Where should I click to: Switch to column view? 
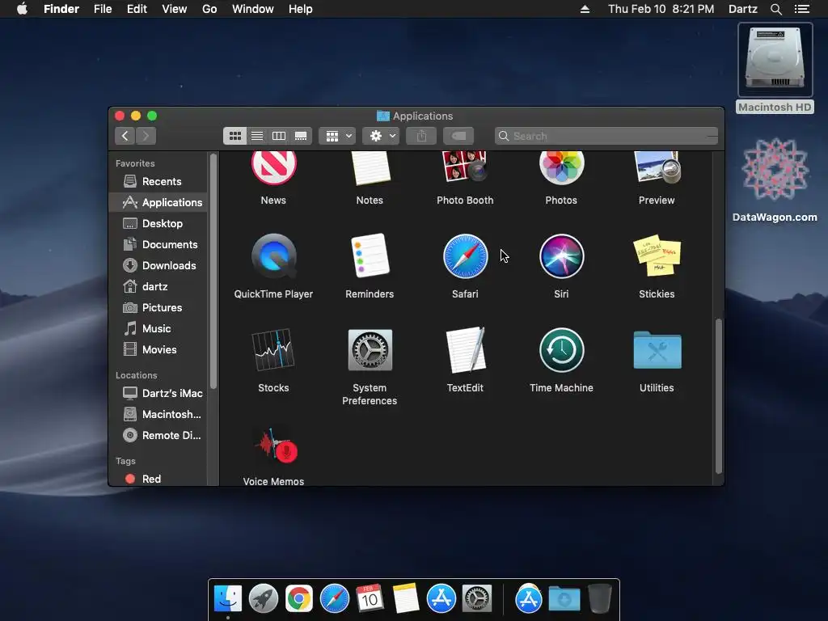[x=279, y=136]
